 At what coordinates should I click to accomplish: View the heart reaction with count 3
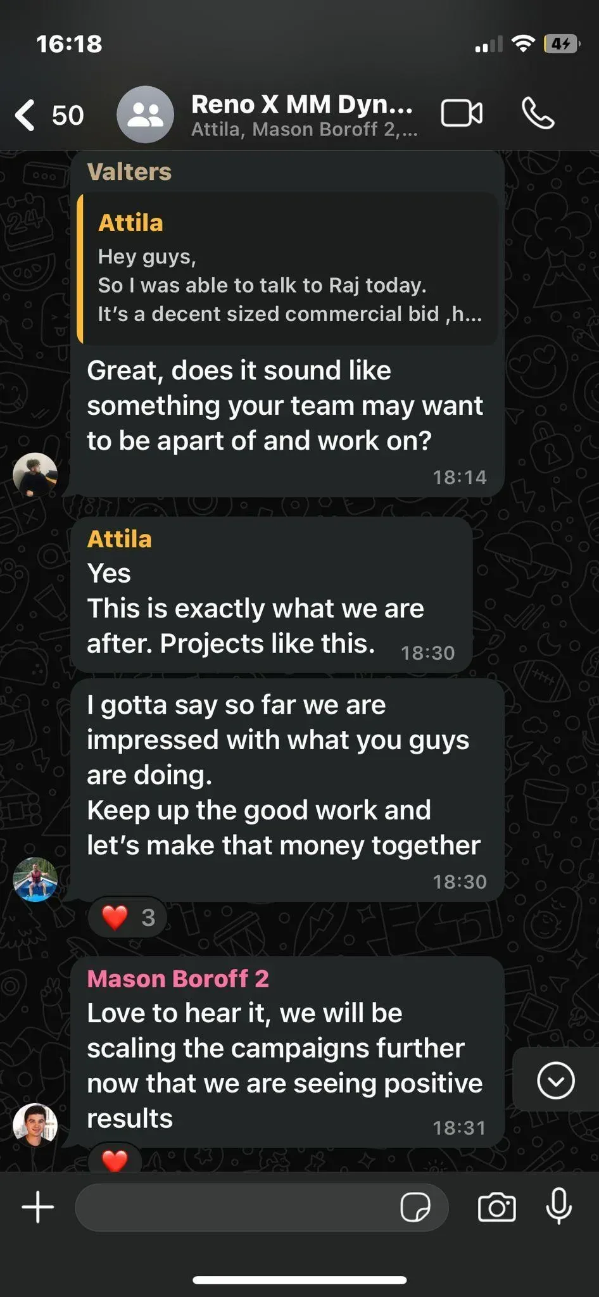[129, 917]
